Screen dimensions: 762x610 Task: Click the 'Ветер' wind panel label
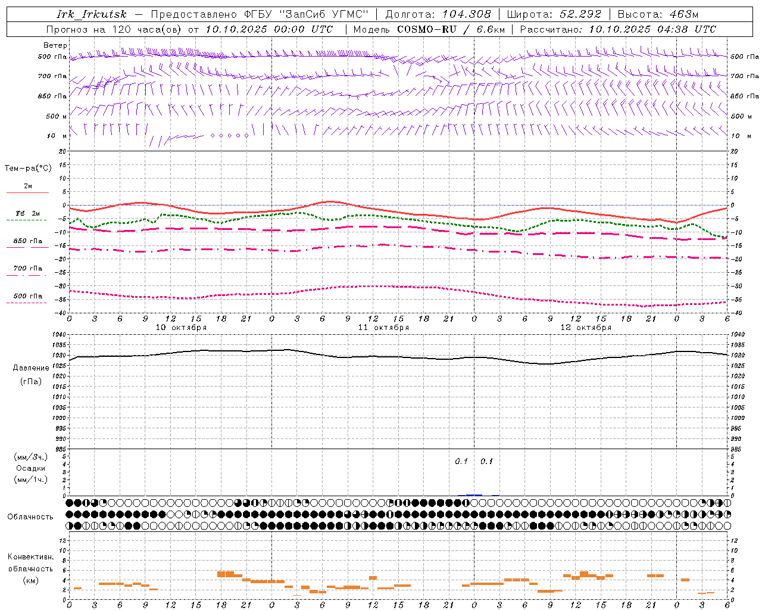tap(55, 45)
